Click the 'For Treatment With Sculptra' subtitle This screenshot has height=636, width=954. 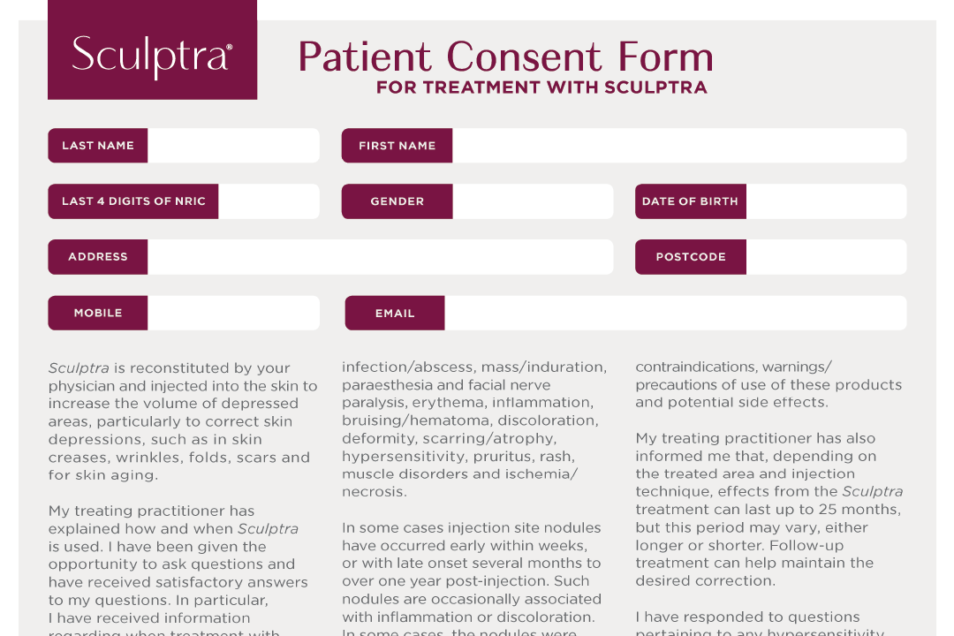(x=541, y=87)
